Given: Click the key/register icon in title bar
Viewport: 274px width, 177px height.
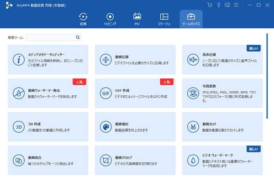Looking at the screenshot, I should coord(219,5).
